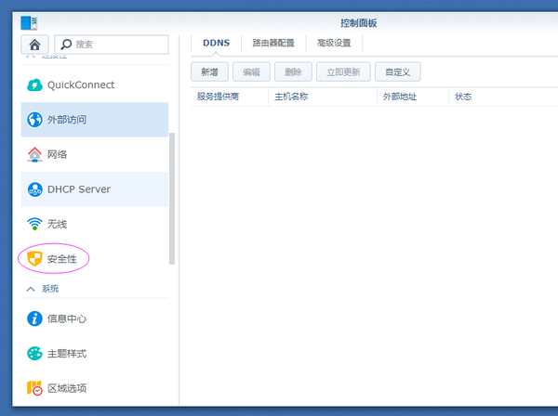Click the 区域选项 map icon
This screenshot has width=558, height=416.
[x=35, y=388]
